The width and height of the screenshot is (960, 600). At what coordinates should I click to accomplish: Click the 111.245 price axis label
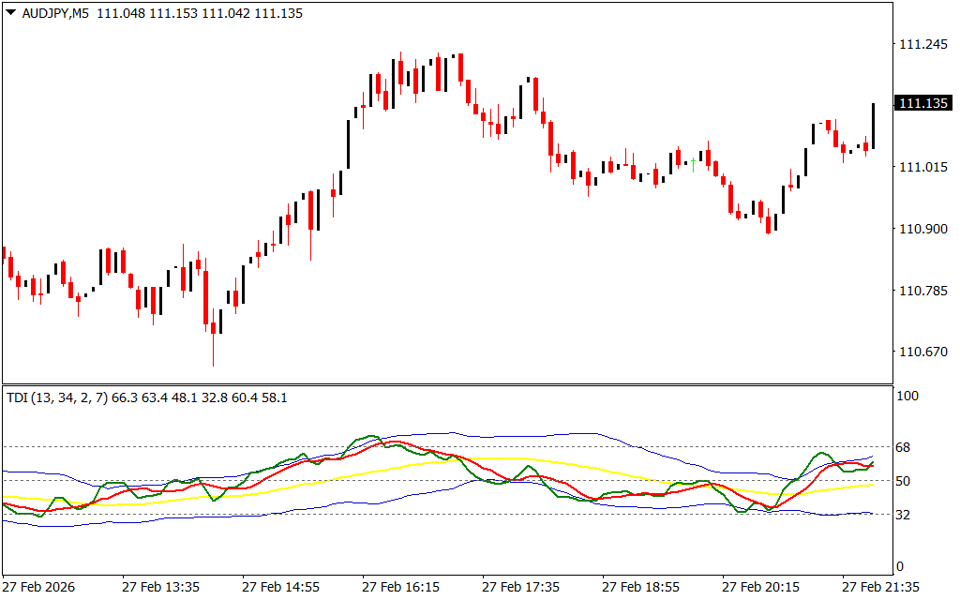click(x=922, y=44)
